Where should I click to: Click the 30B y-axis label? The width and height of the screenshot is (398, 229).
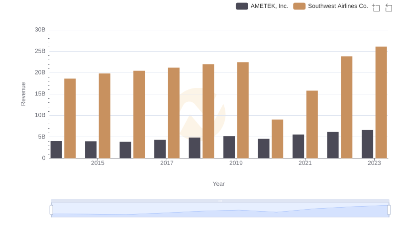[40, 30]
